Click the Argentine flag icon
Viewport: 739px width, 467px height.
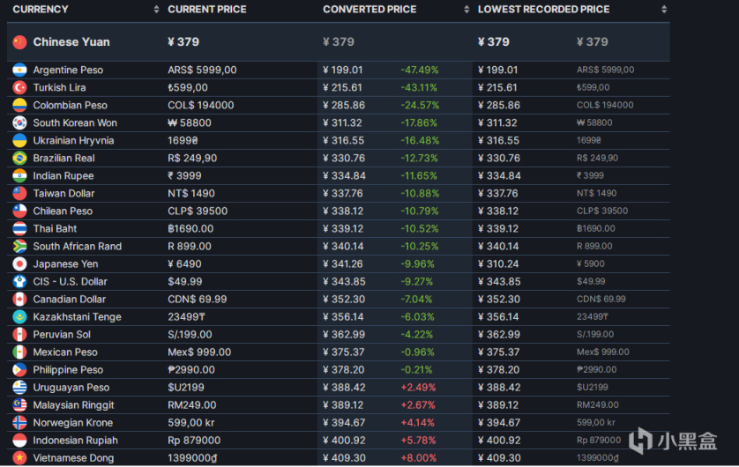tap(19, 70)
